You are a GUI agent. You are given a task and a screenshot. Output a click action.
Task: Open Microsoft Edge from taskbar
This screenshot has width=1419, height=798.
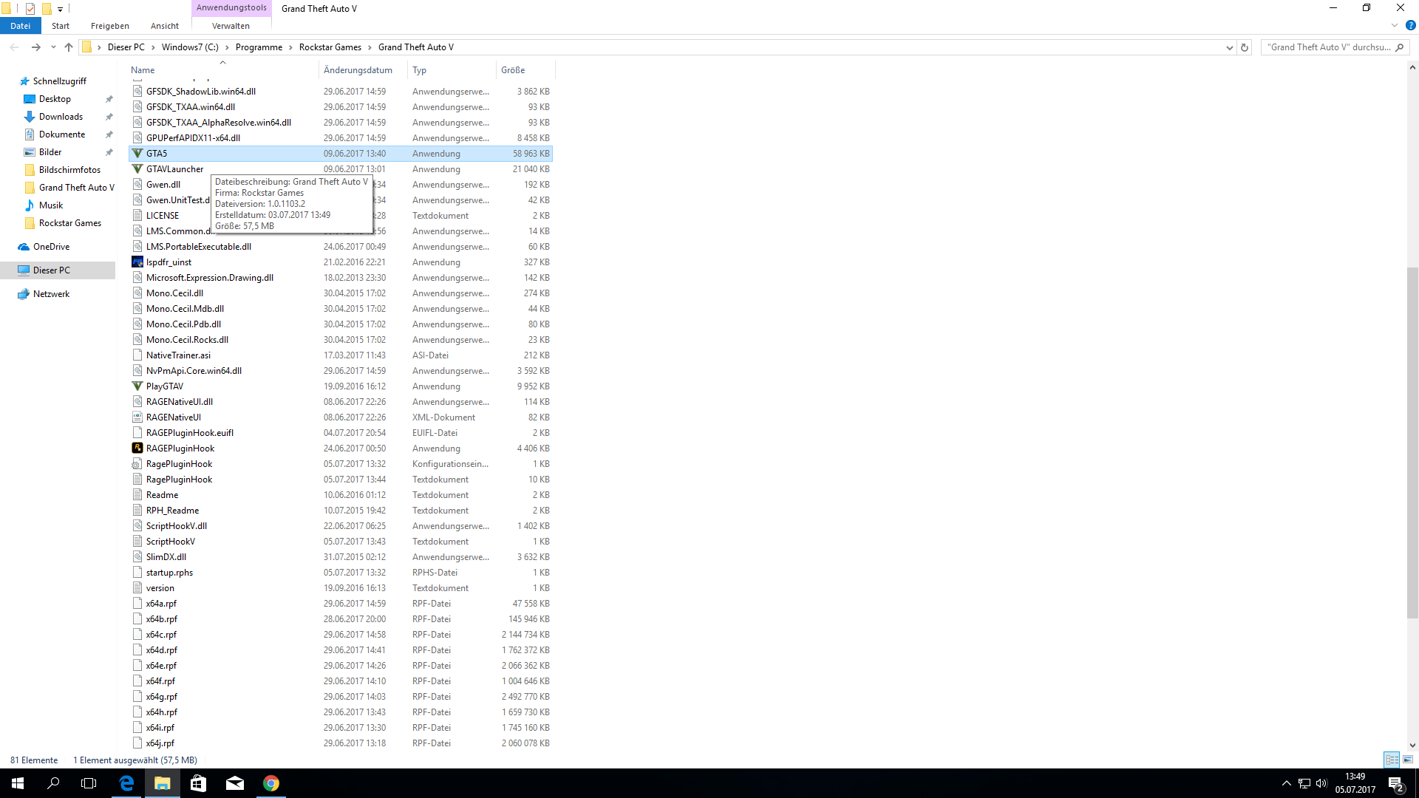pos(126,783)
